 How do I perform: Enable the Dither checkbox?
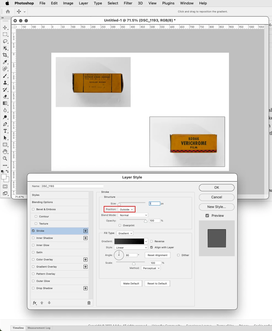pos(178,255)
